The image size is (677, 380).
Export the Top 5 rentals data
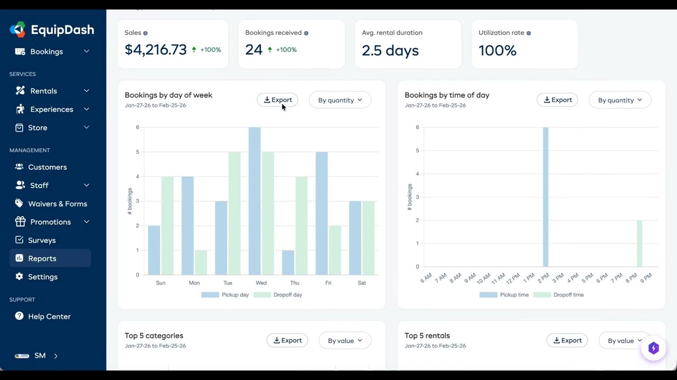[x=567, y=340]
